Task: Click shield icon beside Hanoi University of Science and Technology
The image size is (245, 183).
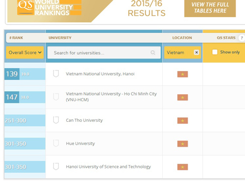Action: click(x=56, y=166)
